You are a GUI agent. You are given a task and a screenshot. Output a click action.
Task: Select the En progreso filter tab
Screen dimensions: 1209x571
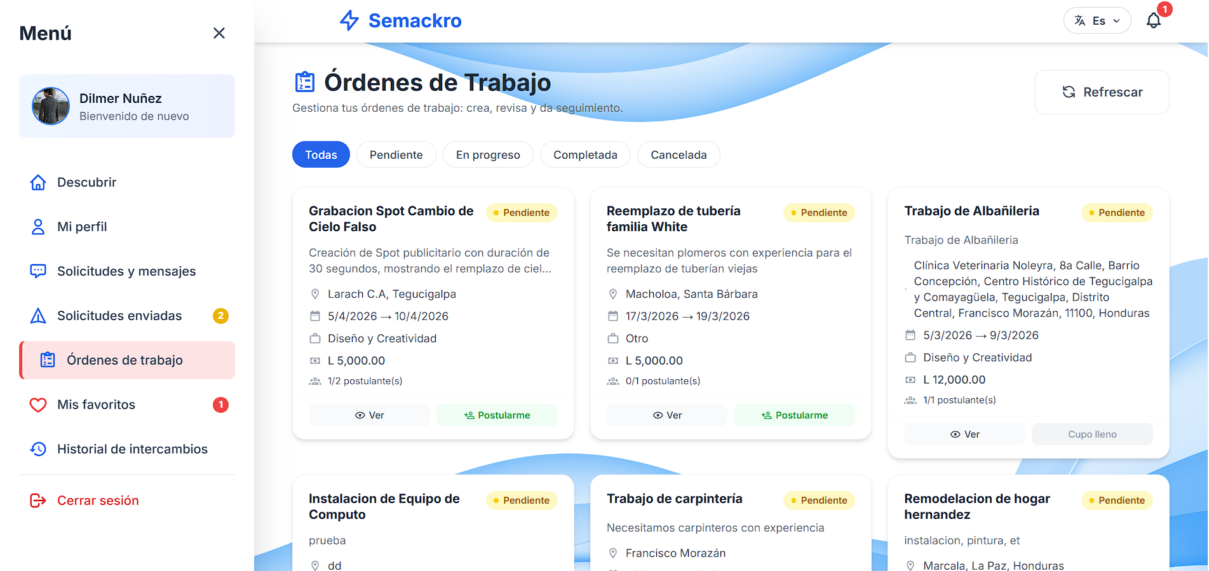pyautogui.click(x=488, y=154)
